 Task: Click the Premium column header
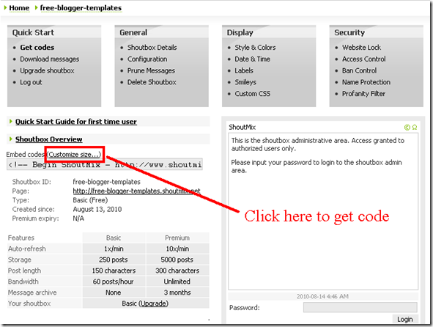pyautogui.click(x=177, y=238)
